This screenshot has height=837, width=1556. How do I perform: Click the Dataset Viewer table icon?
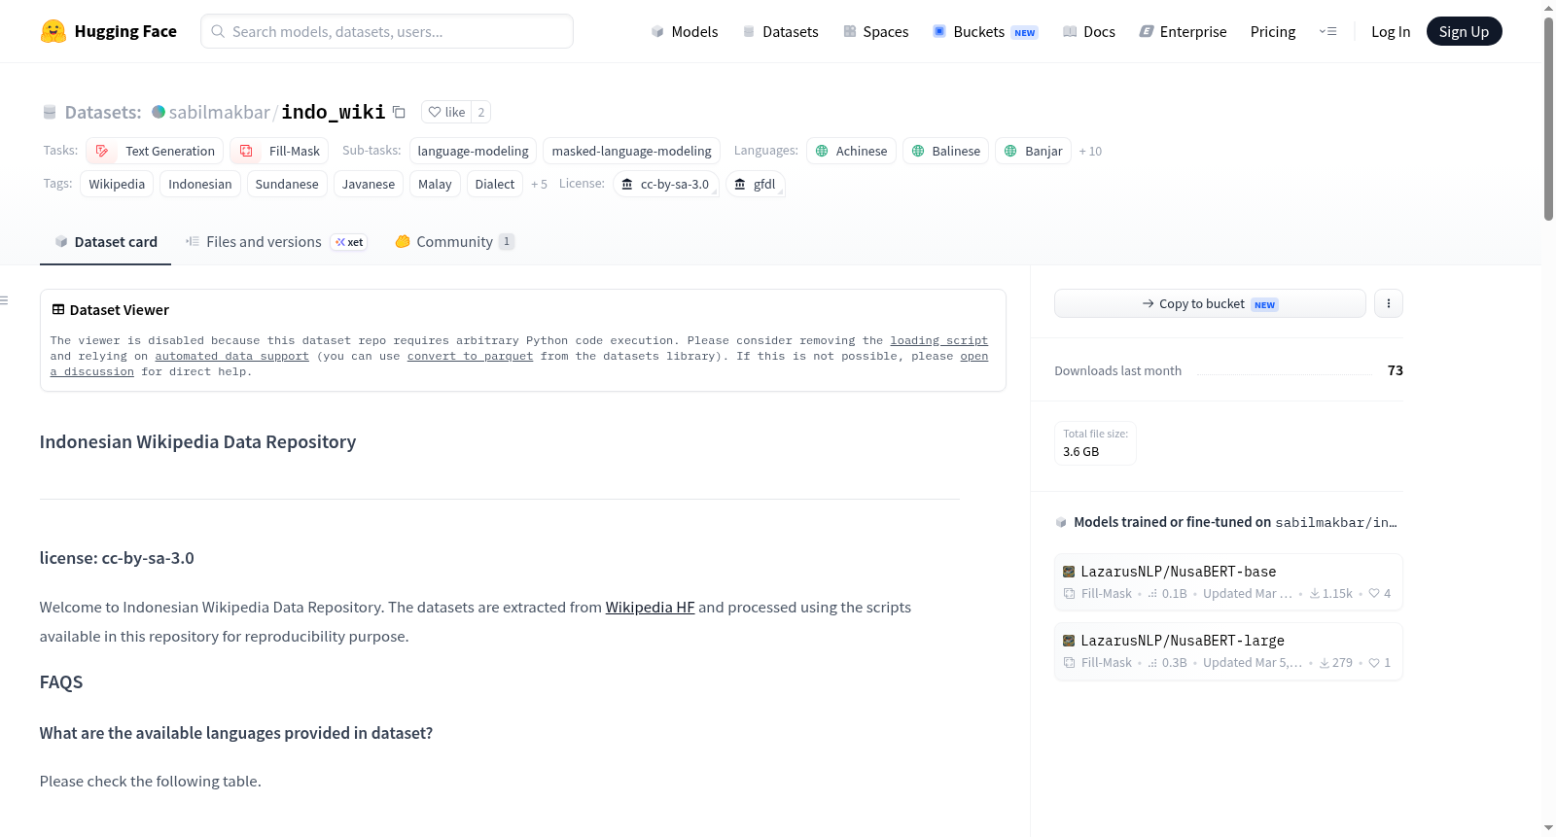(x=58, y=309)
